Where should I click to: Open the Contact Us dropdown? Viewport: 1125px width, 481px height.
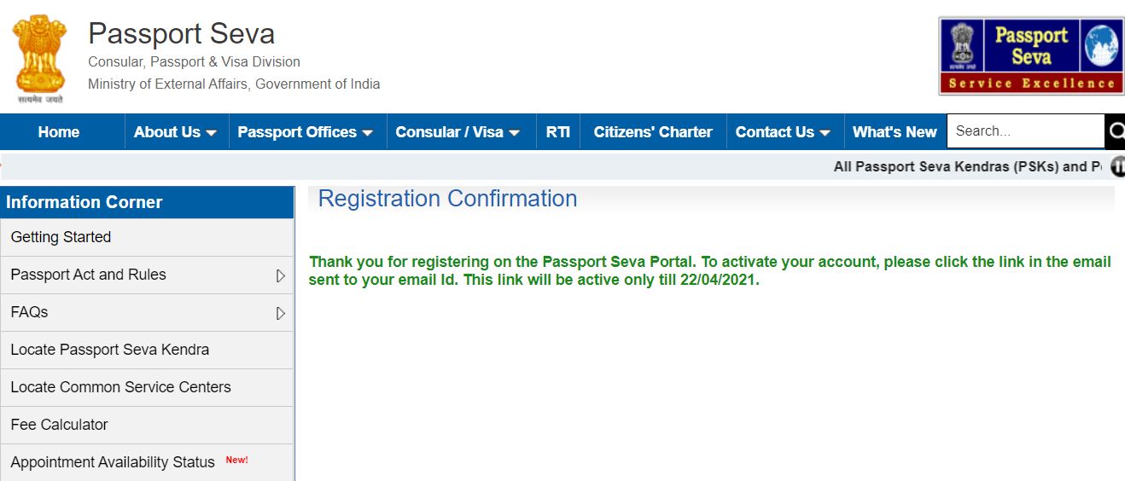point(783,132)
